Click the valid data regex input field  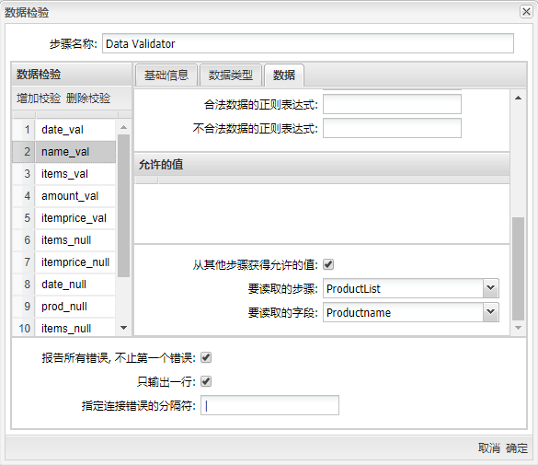pos(392,104)
